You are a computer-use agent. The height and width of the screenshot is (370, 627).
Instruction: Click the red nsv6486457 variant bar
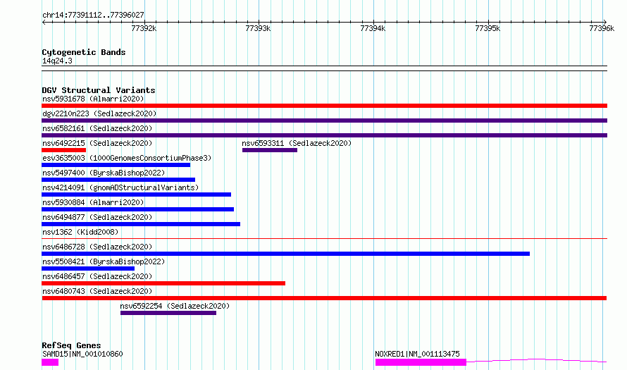pyautogui.click(x=163, y=283)
